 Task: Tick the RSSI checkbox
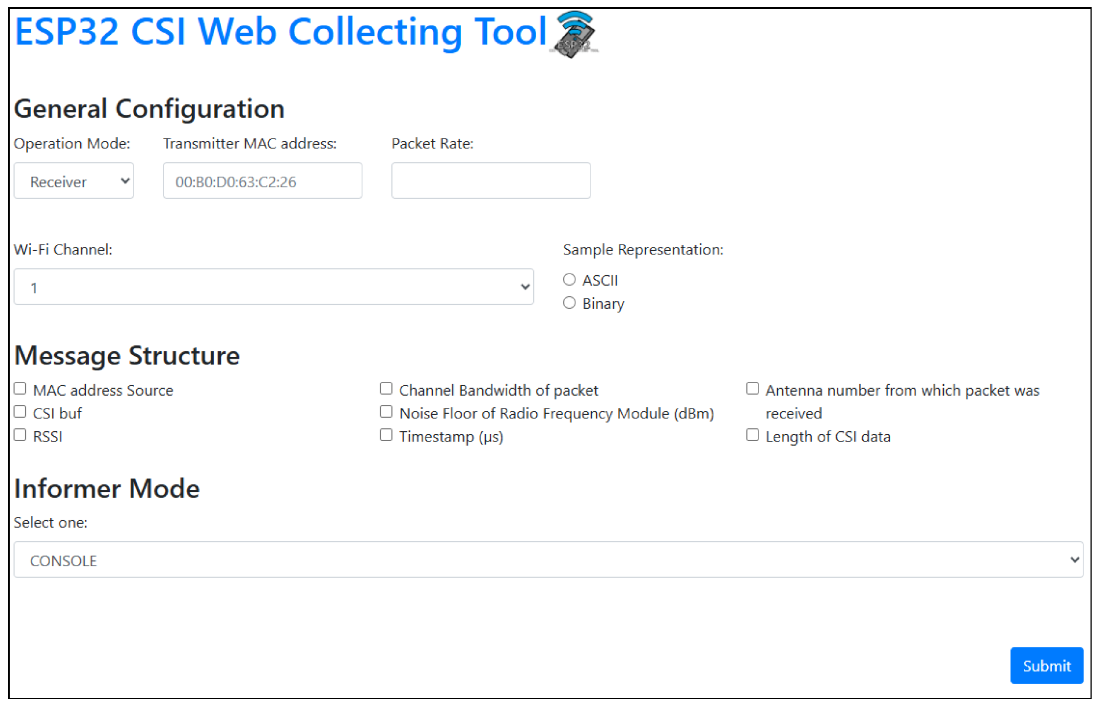[20, 435]
